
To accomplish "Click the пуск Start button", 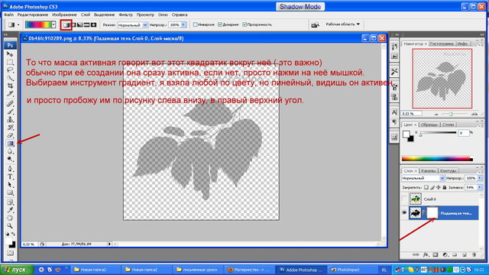I will coord(17,270).
